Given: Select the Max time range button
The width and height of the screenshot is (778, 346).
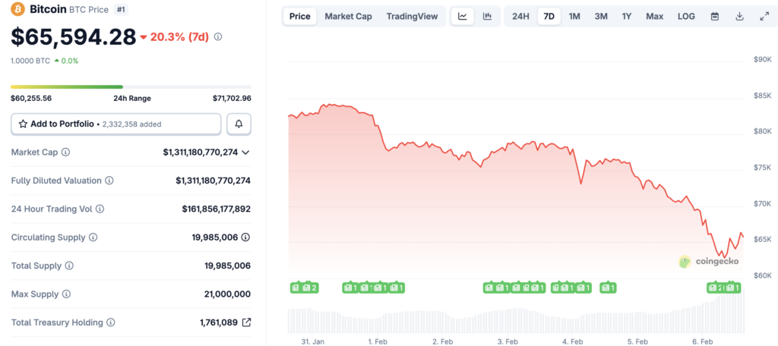Looking at the screenshot, I should click(654, 16).
